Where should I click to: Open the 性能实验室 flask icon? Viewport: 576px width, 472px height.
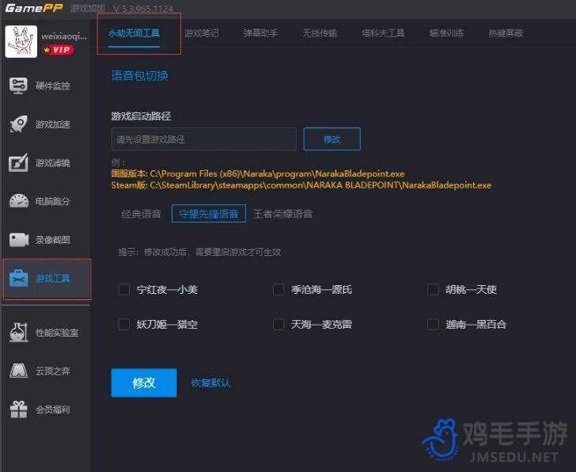click(x=19, y=332)
